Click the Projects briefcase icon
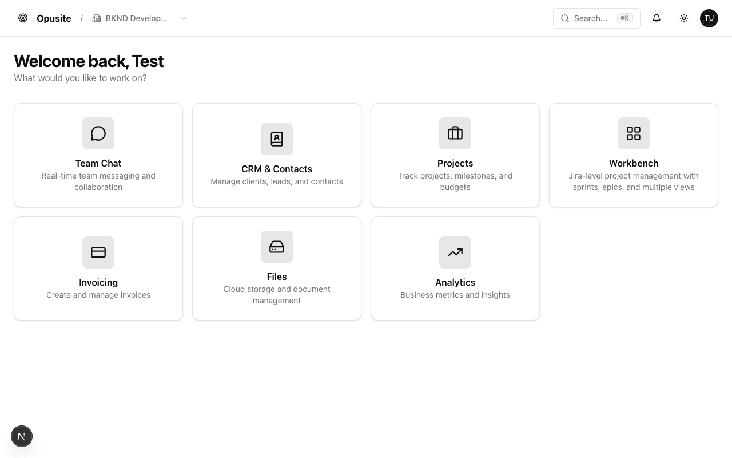 click(x=455, y=133)
